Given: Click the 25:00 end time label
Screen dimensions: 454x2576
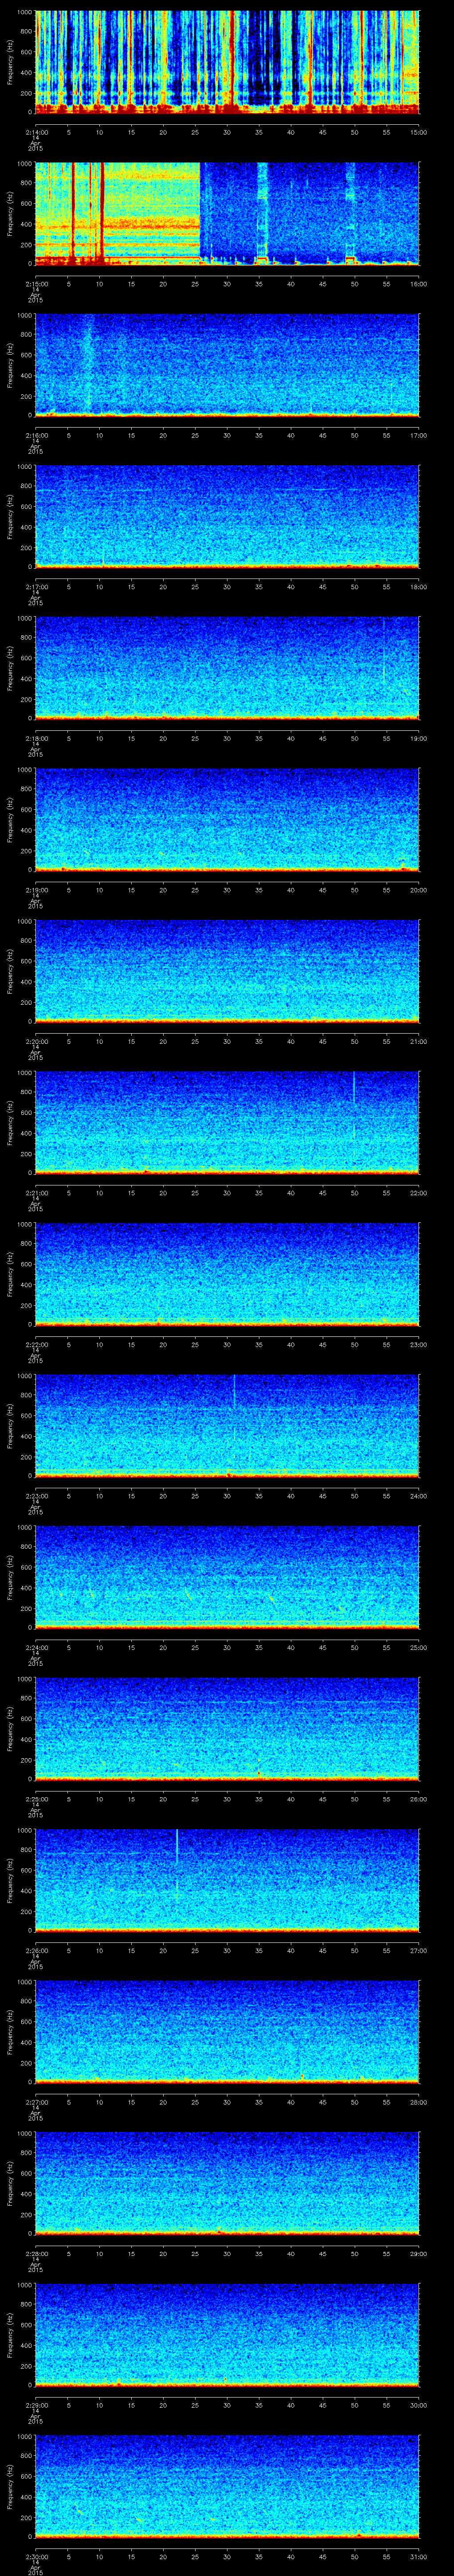Looking at the screenshot, I should 418,1647.
